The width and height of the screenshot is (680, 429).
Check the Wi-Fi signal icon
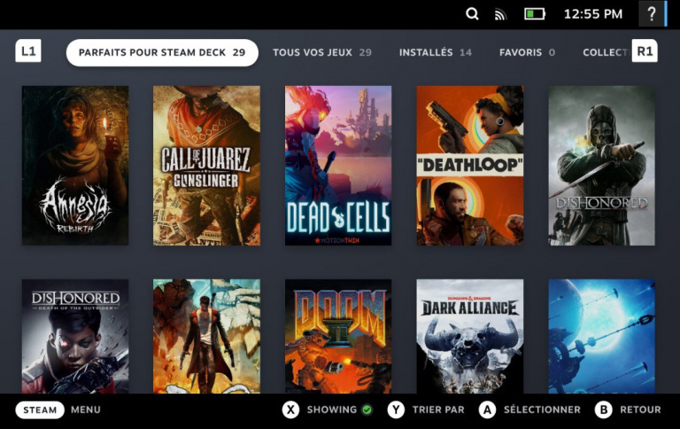coord(500,15)
